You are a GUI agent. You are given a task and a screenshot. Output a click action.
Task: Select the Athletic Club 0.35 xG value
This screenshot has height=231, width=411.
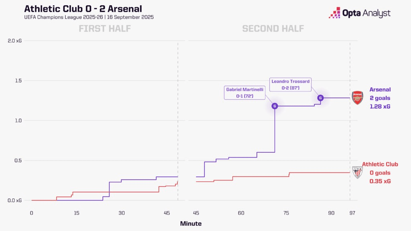(x=380, y=181)
